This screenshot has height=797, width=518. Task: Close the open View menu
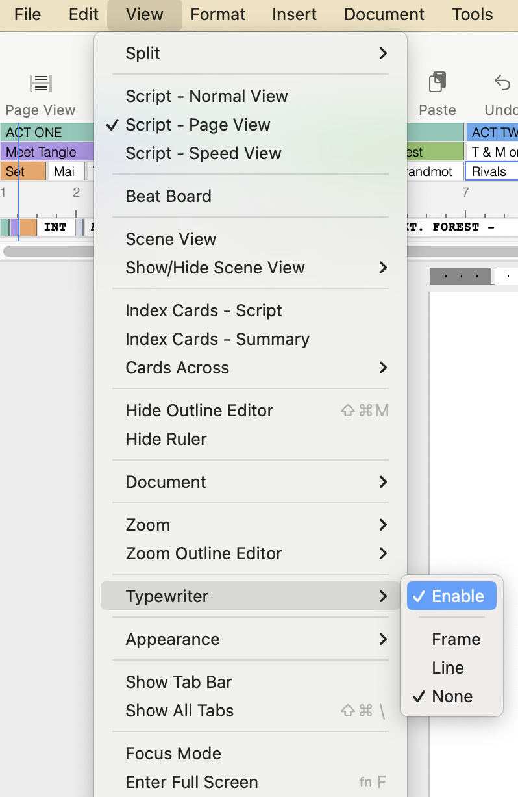click(x=145, y=14)
